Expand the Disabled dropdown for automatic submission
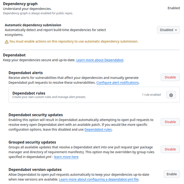This screenshot has height=184, width=184. pos(168,30)
